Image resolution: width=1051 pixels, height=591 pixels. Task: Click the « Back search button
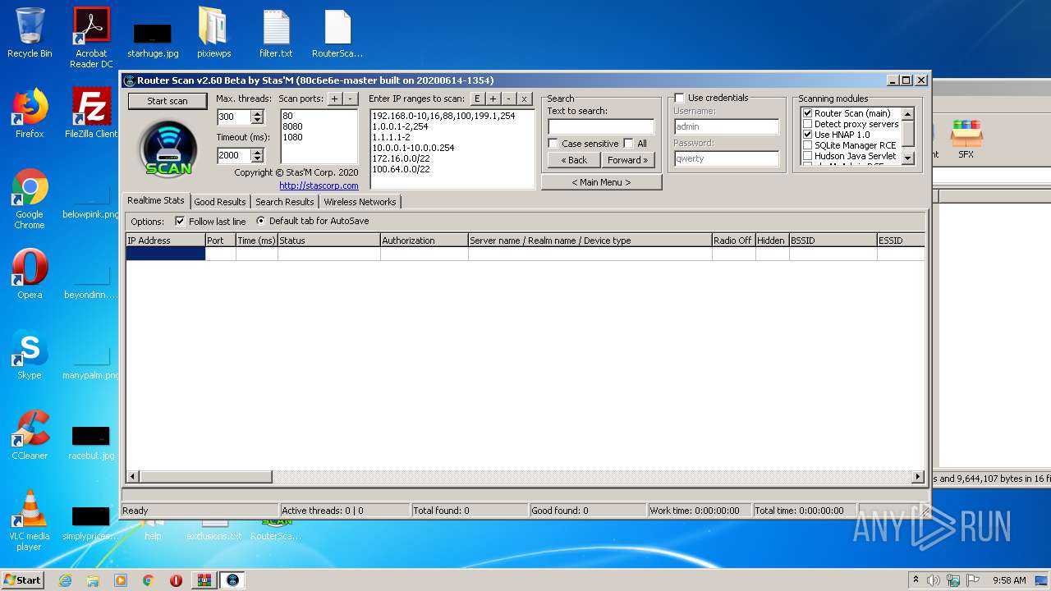pos(574,160)
